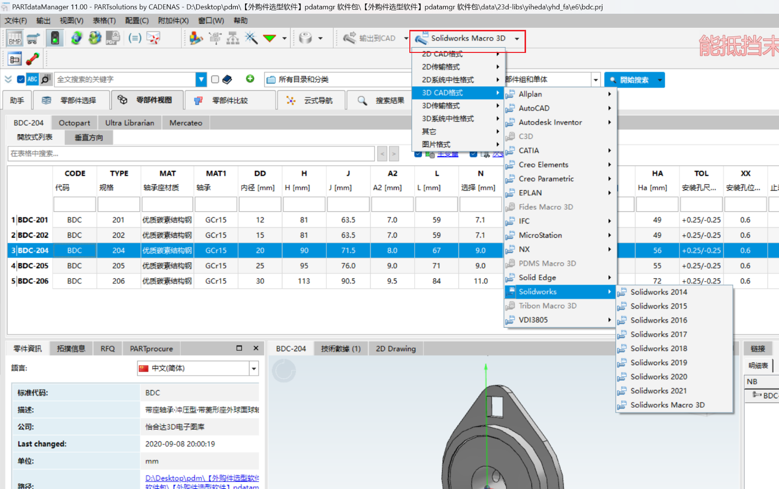Open the 云式导航 tab
779x489 pixels.
click(x=311, y=100)
